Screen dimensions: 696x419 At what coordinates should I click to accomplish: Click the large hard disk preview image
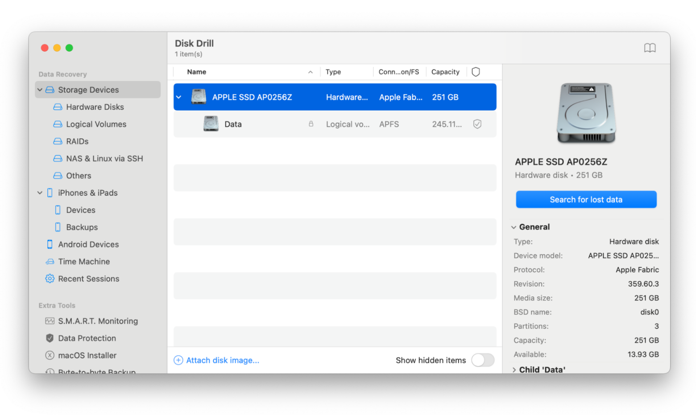pos(586,113)
